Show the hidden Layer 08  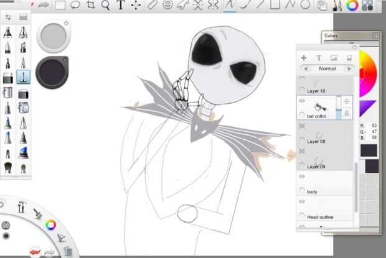point(303,126)
